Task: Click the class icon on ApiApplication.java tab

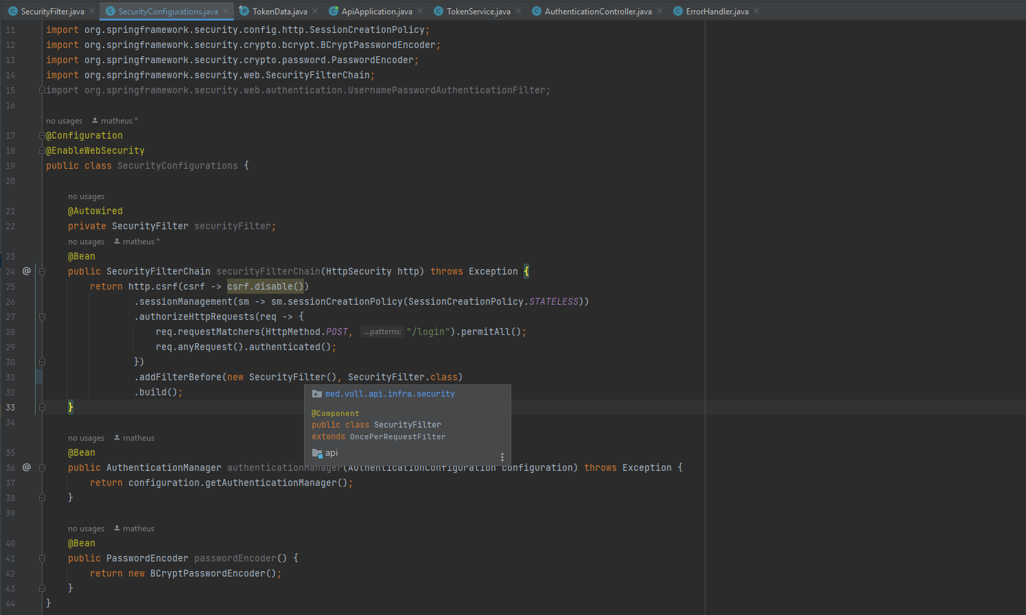Action: coord(334,12)
